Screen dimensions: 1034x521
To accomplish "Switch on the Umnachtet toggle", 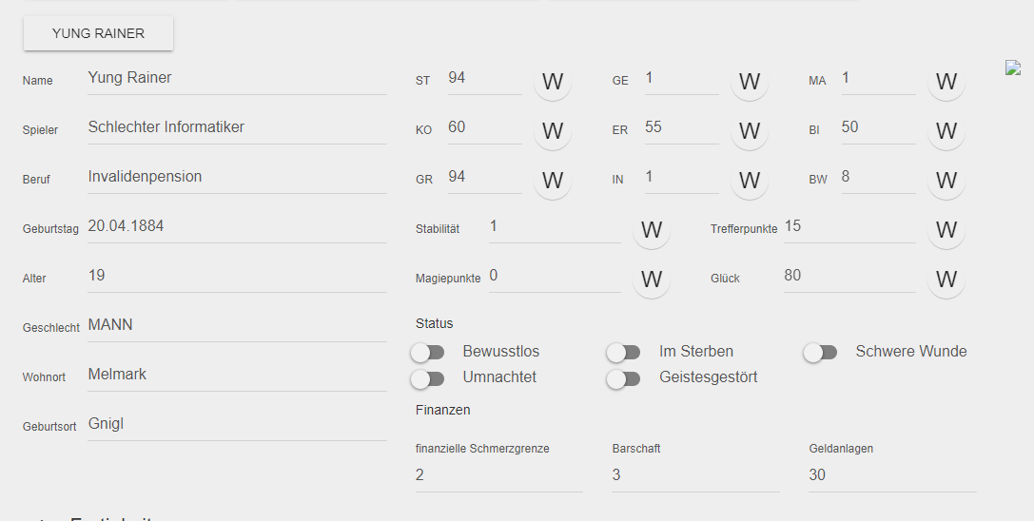I will coord(427,378).
